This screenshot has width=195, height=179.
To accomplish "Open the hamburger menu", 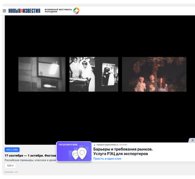I will 4,11.
